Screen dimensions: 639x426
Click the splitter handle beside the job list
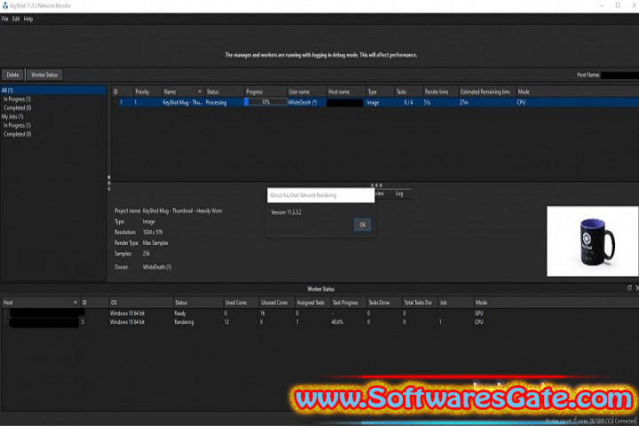coord(109,183)
